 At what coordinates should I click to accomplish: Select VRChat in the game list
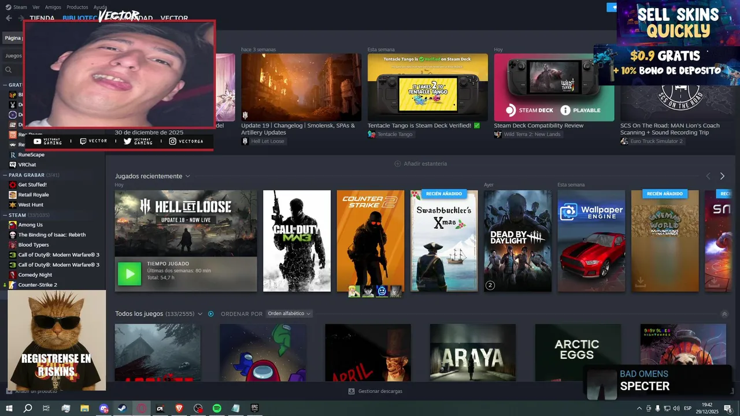click(27, 165)
